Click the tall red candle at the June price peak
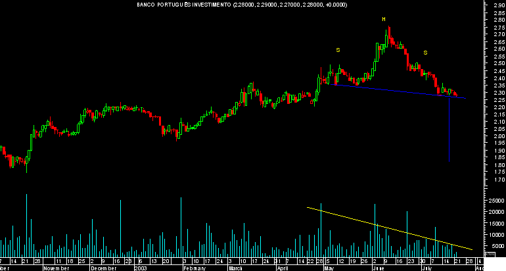Image resolution: width=506 pixels, height=271 pixels. pos(389,35)
